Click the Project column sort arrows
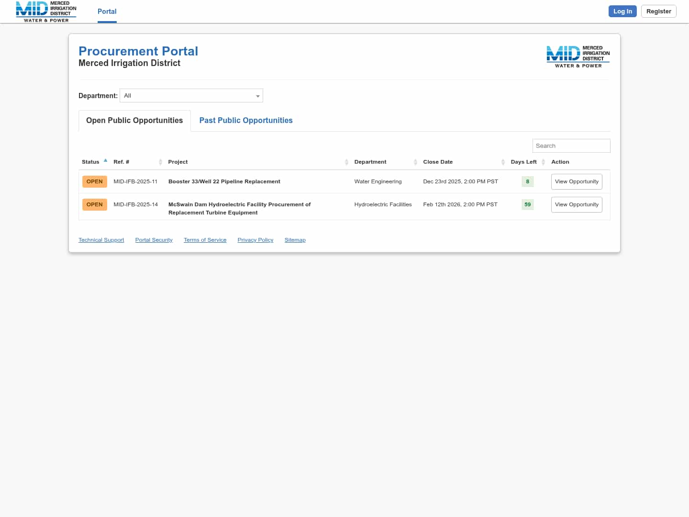Viewport: 689px width, 517px height. [347, 162]
